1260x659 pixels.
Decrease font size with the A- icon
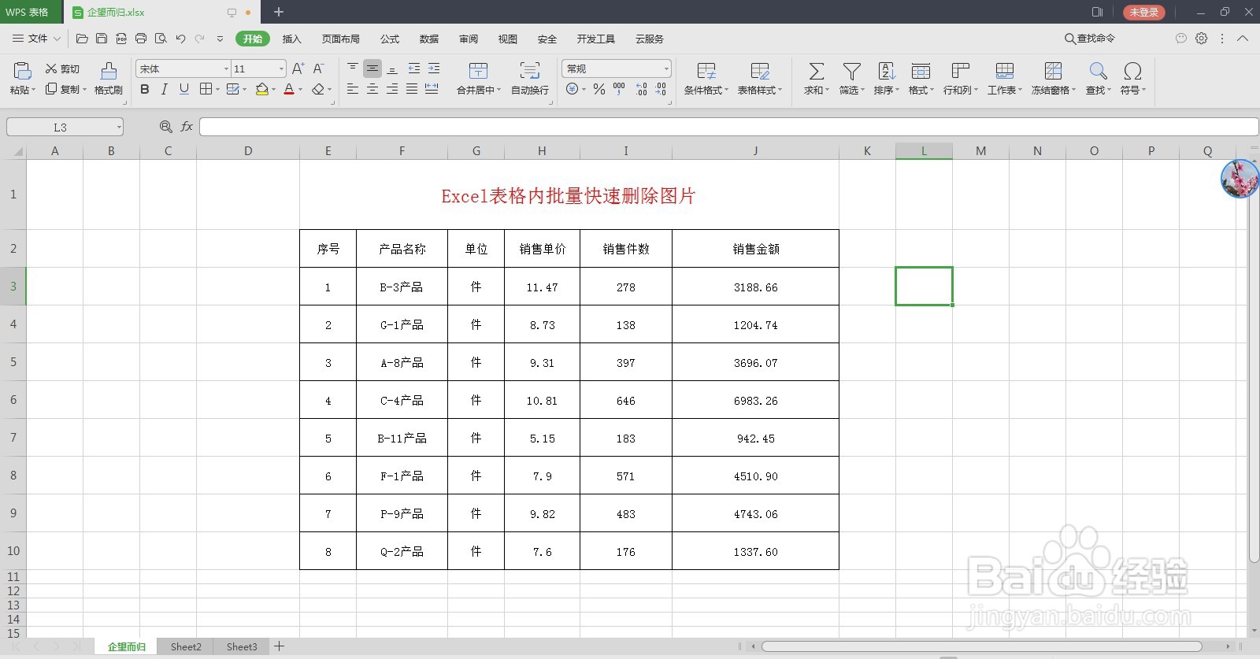pyautogui.click(x=318, y=68)
